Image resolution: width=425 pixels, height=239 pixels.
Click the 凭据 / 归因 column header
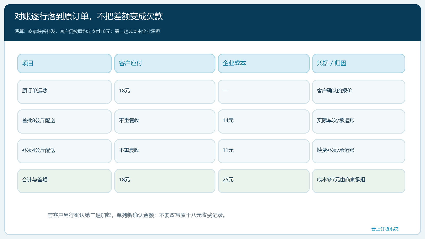(359, 63)
